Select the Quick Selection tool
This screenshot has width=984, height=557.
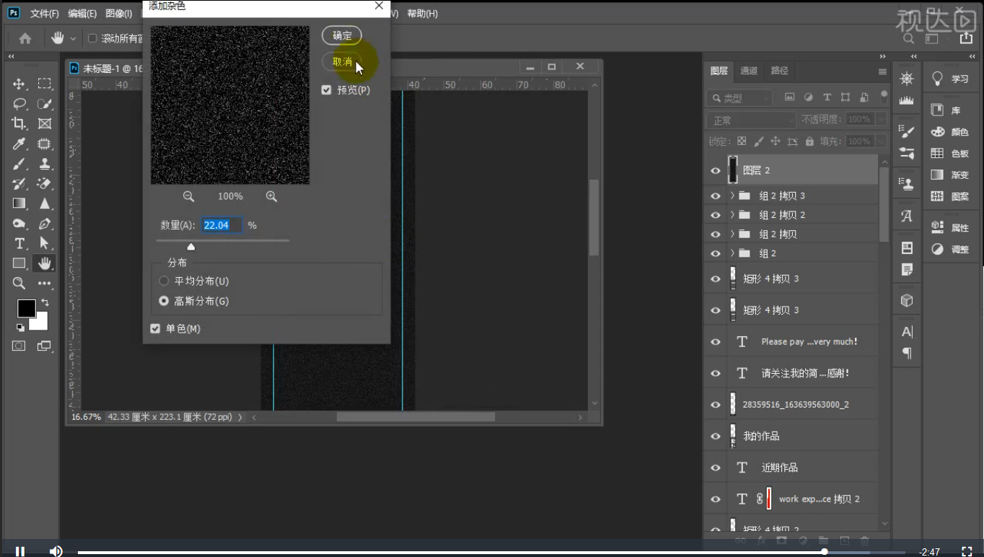coord(45,104)
